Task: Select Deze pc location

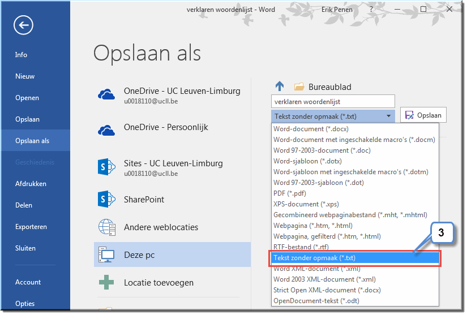Action: click(173, 254)
